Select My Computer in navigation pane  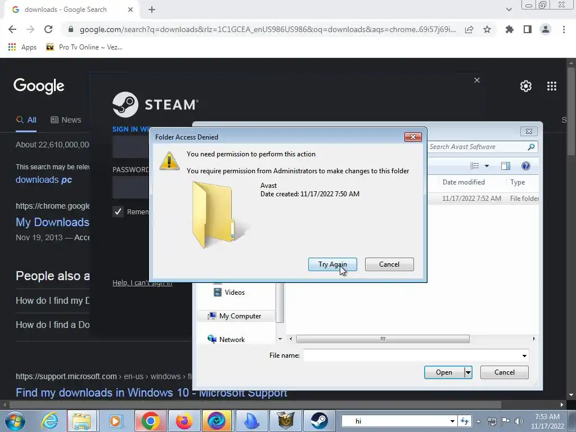click(x=236, y=316)
